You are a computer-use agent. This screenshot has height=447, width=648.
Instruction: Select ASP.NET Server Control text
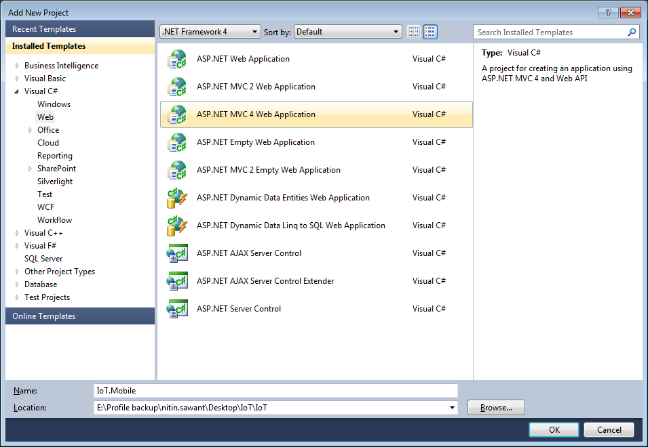(x=238, y=308)
